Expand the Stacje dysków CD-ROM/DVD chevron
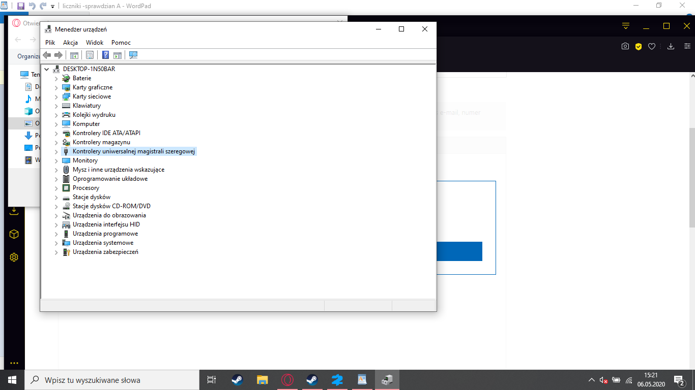The height and width of the screenshot is (390, 695). (x=56, y=206)
